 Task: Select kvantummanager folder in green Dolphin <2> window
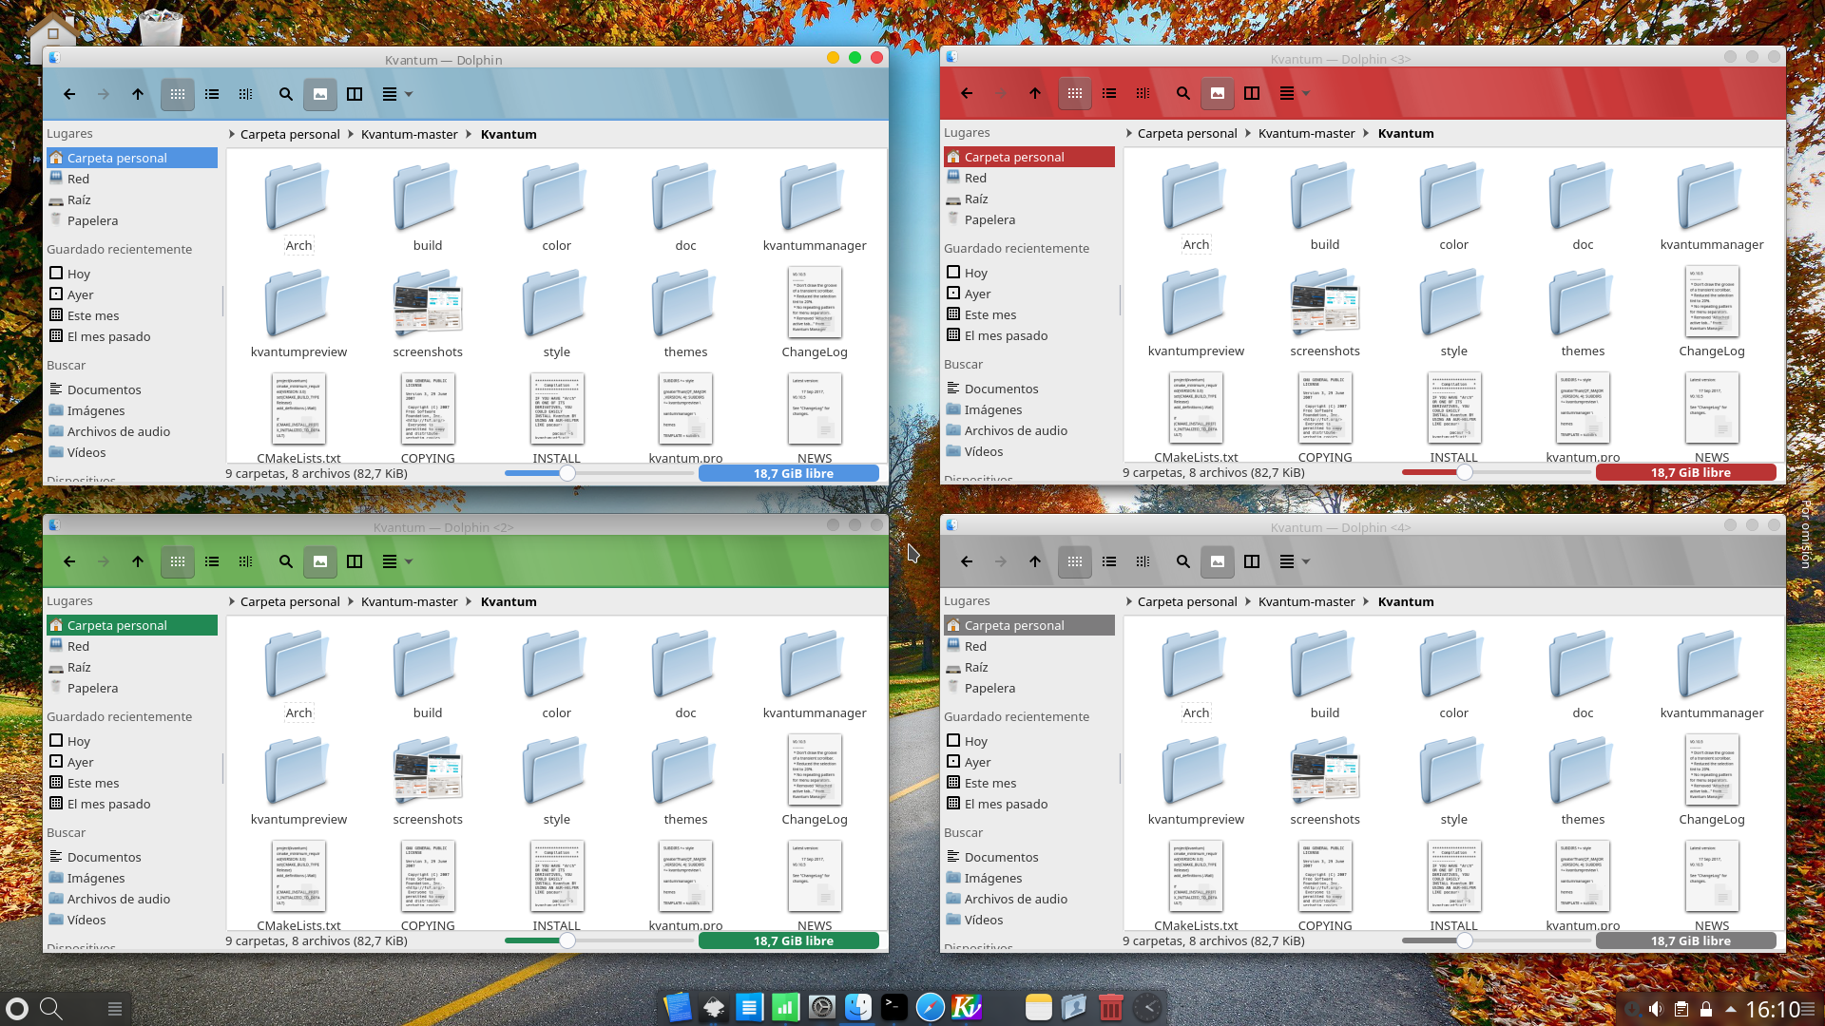pos(815,674)
